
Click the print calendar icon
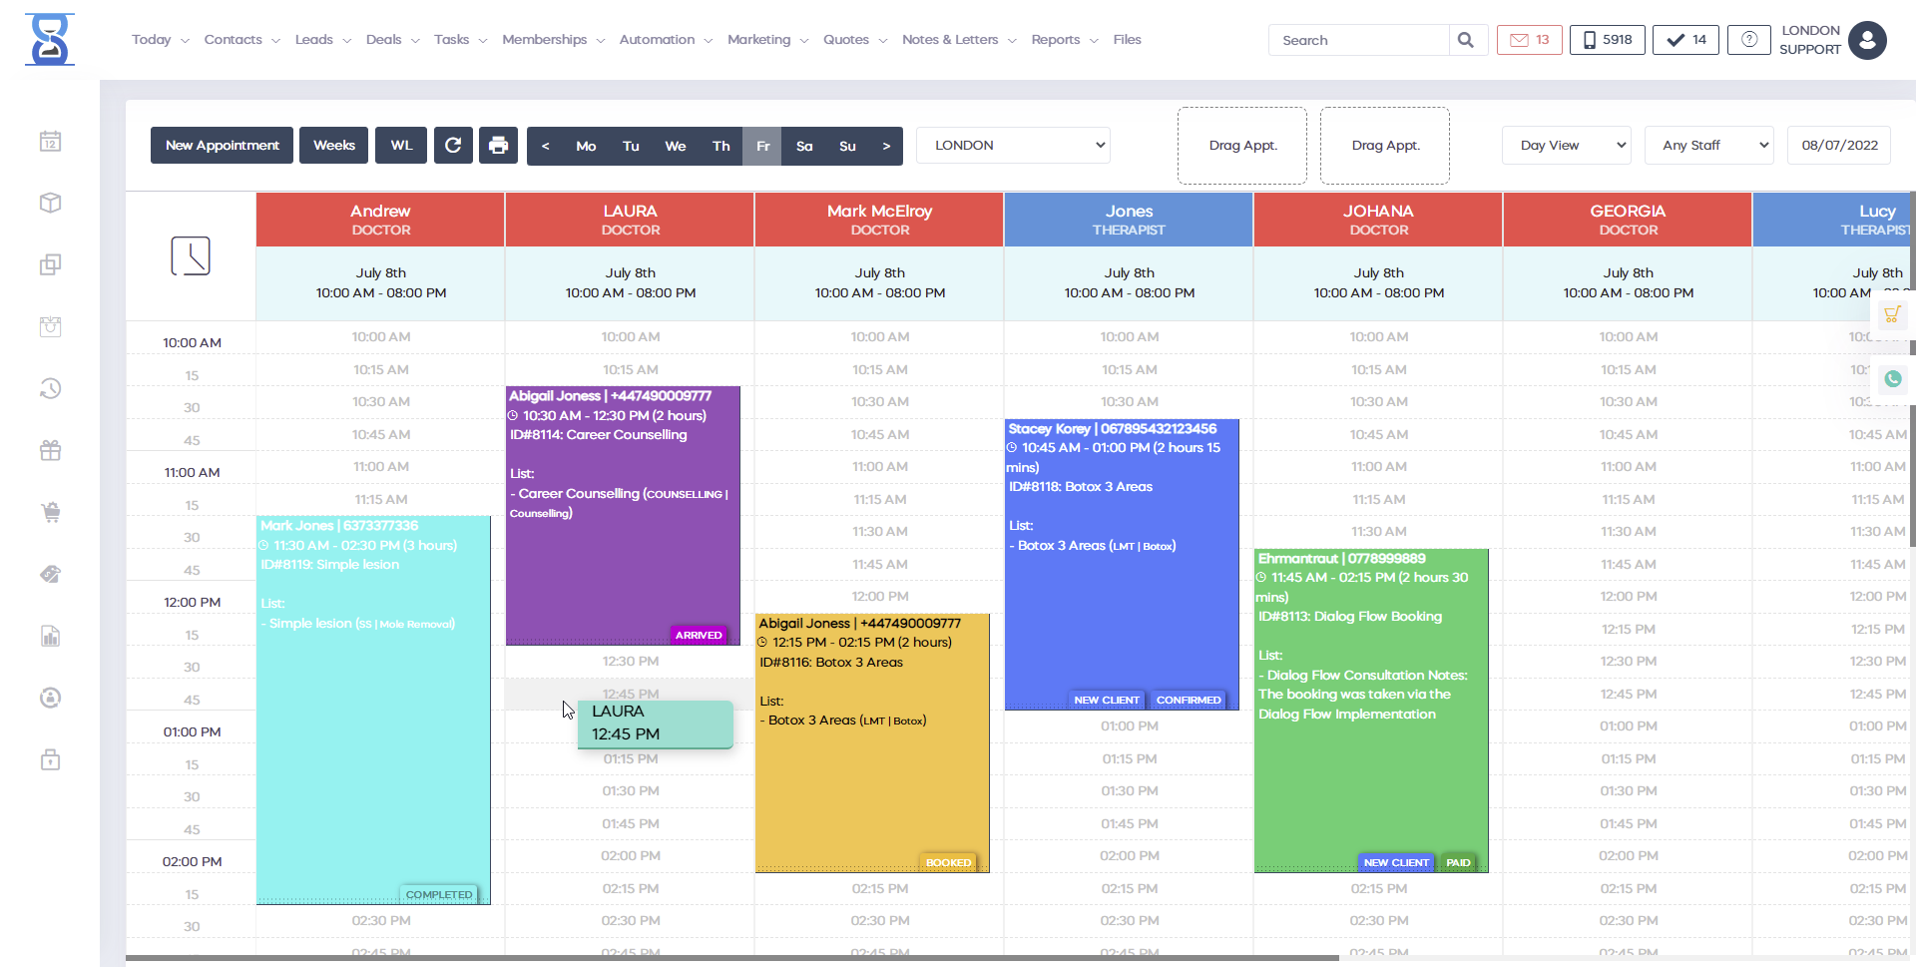498,146
